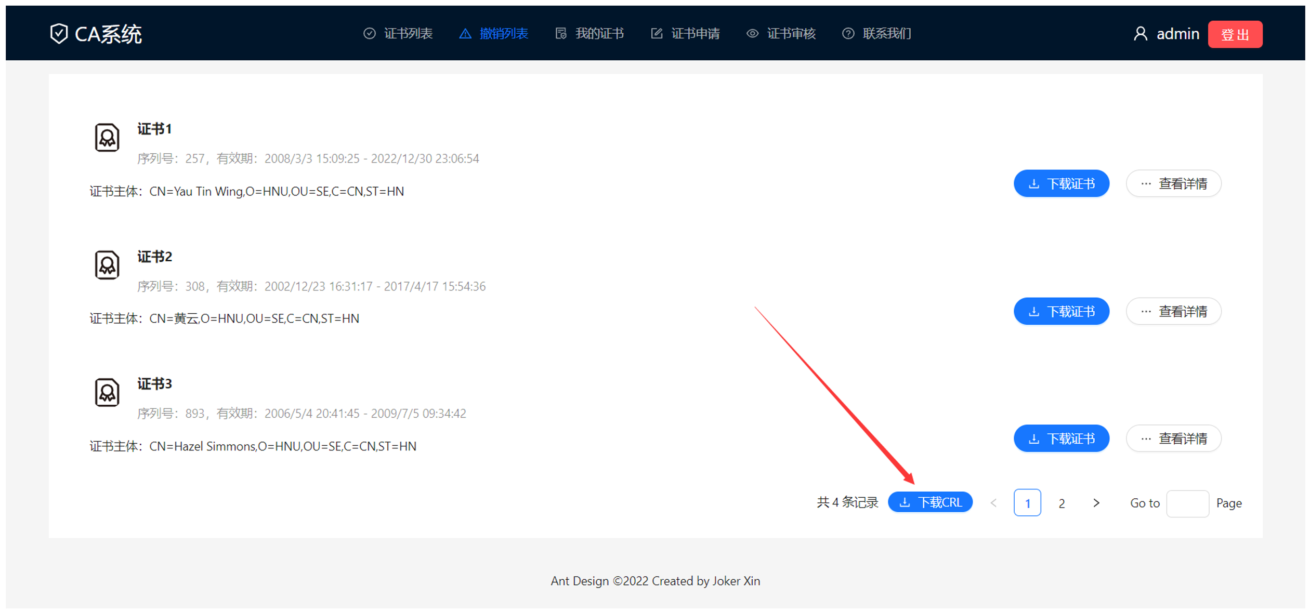
Task: Jump to page 2 in pagination
Action: [x=1062, y=503]
